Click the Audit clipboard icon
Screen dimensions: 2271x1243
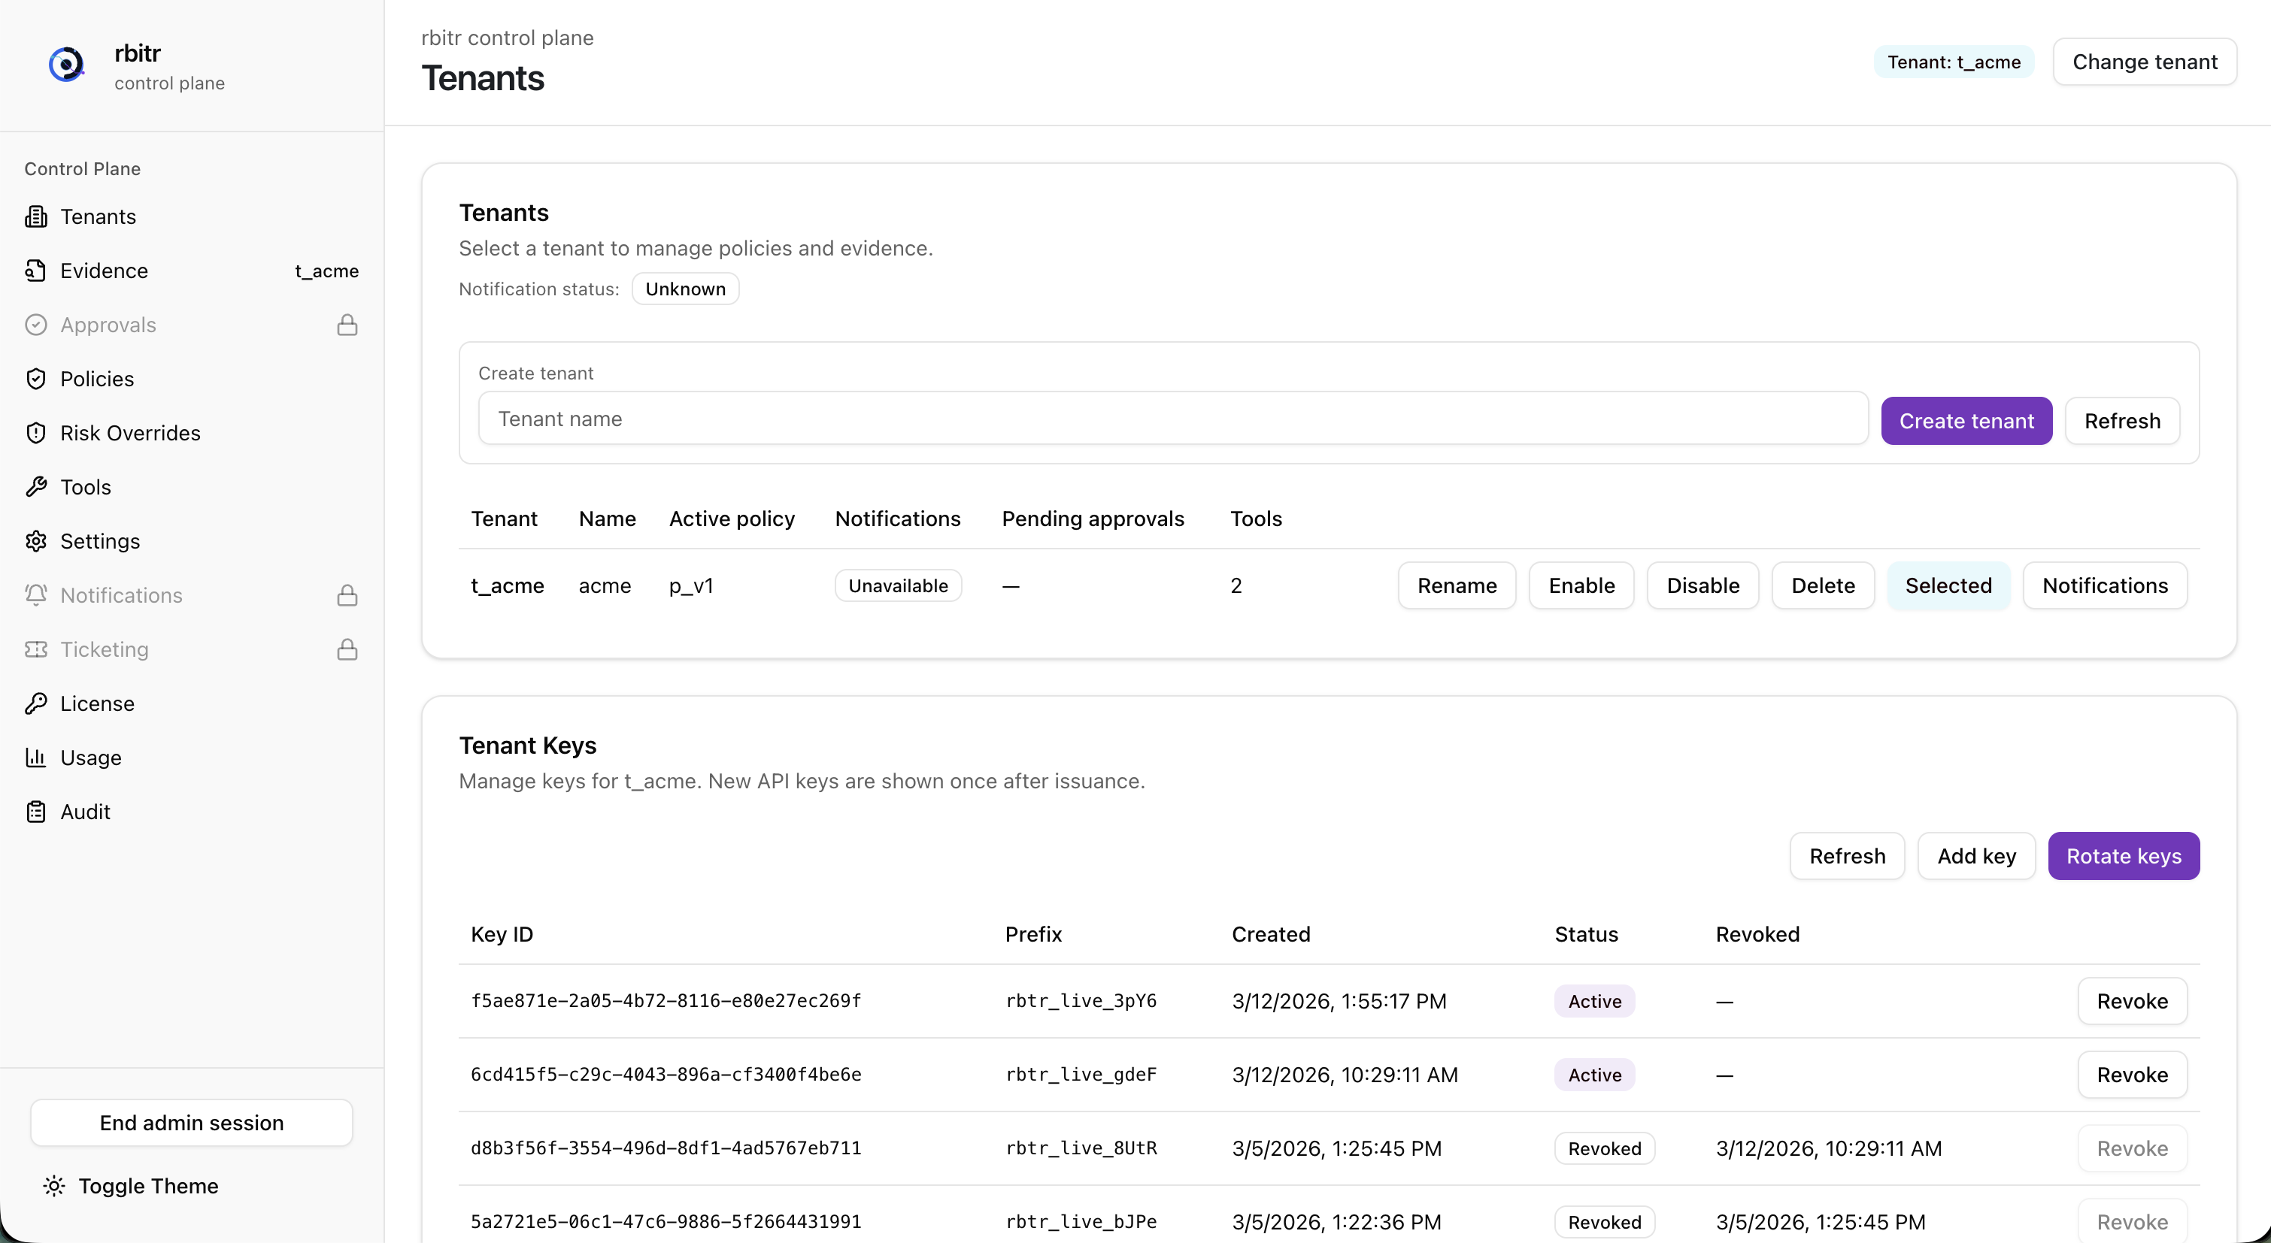point(36,812)
